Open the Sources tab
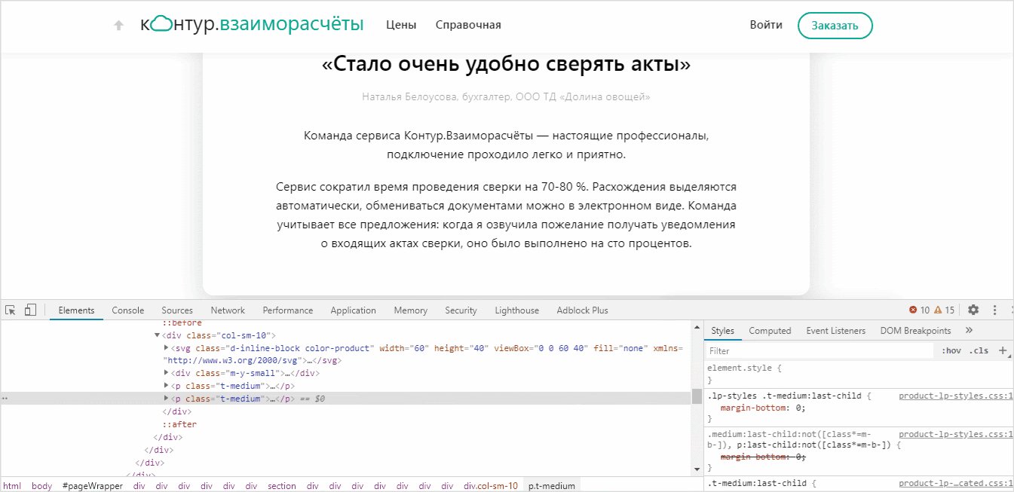 (177, 310)
